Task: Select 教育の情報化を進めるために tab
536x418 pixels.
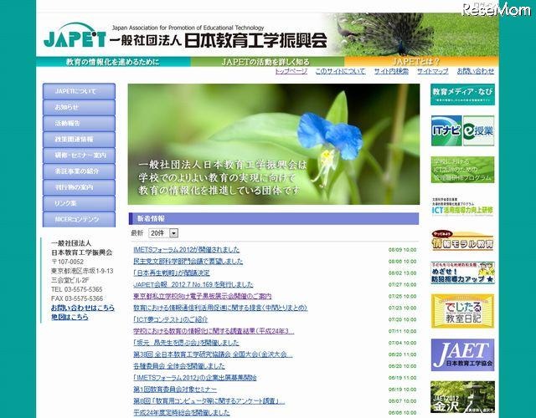Action: coord(113,62)
